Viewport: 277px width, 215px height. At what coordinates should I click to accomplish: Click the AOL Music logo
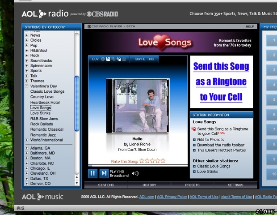(42, 197)
